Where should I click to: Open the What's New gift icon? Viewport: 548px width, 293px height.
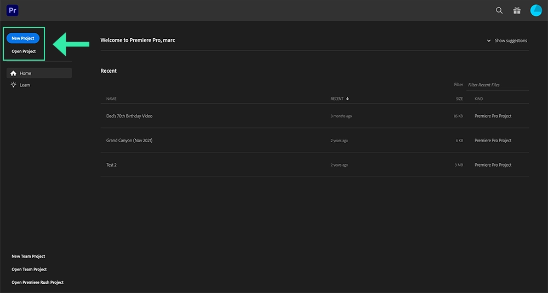coord(517,10)
